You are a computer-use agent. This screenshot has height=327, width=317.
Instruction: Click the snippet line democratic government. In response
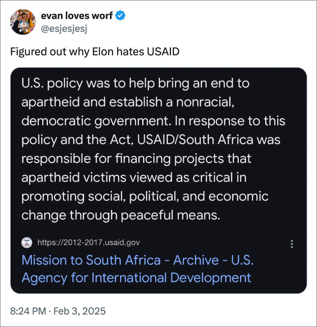pos(153,121)
